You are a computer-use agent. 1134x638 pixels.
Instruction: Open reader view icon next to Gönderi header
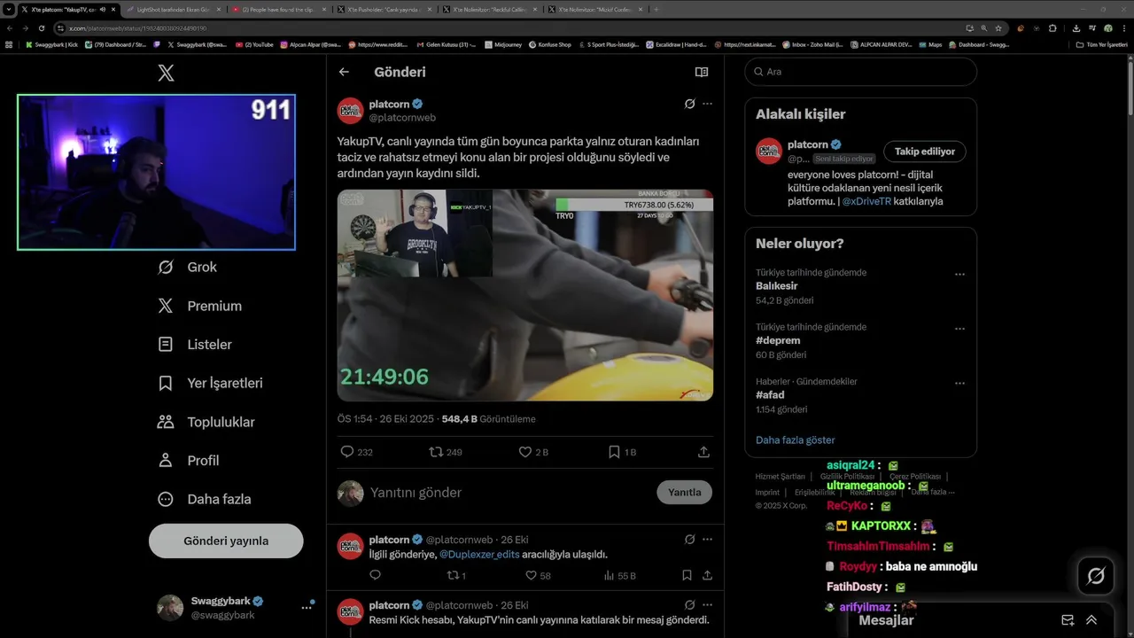[x=702, y=72]
